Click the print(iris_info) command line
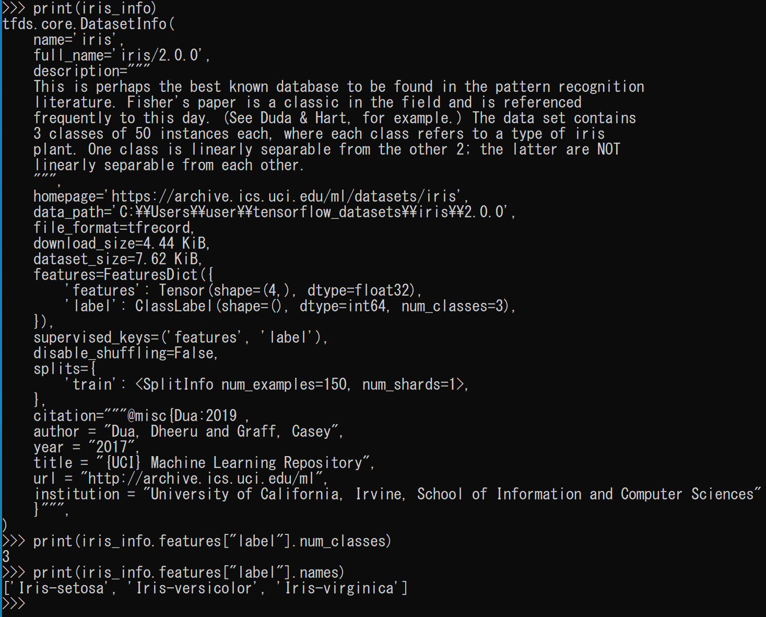 [80, 8]
